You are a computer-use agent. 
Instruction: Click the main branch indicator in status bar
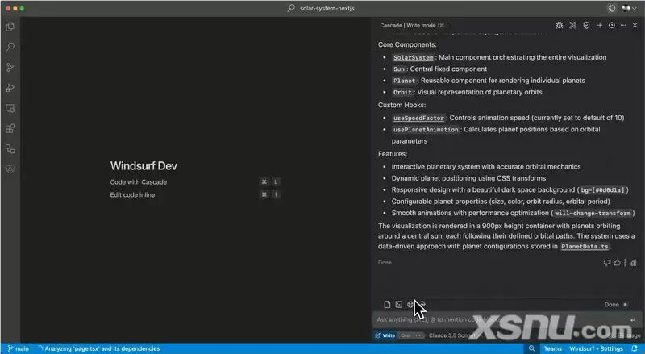pyautogui.click(x=18, y=348)
